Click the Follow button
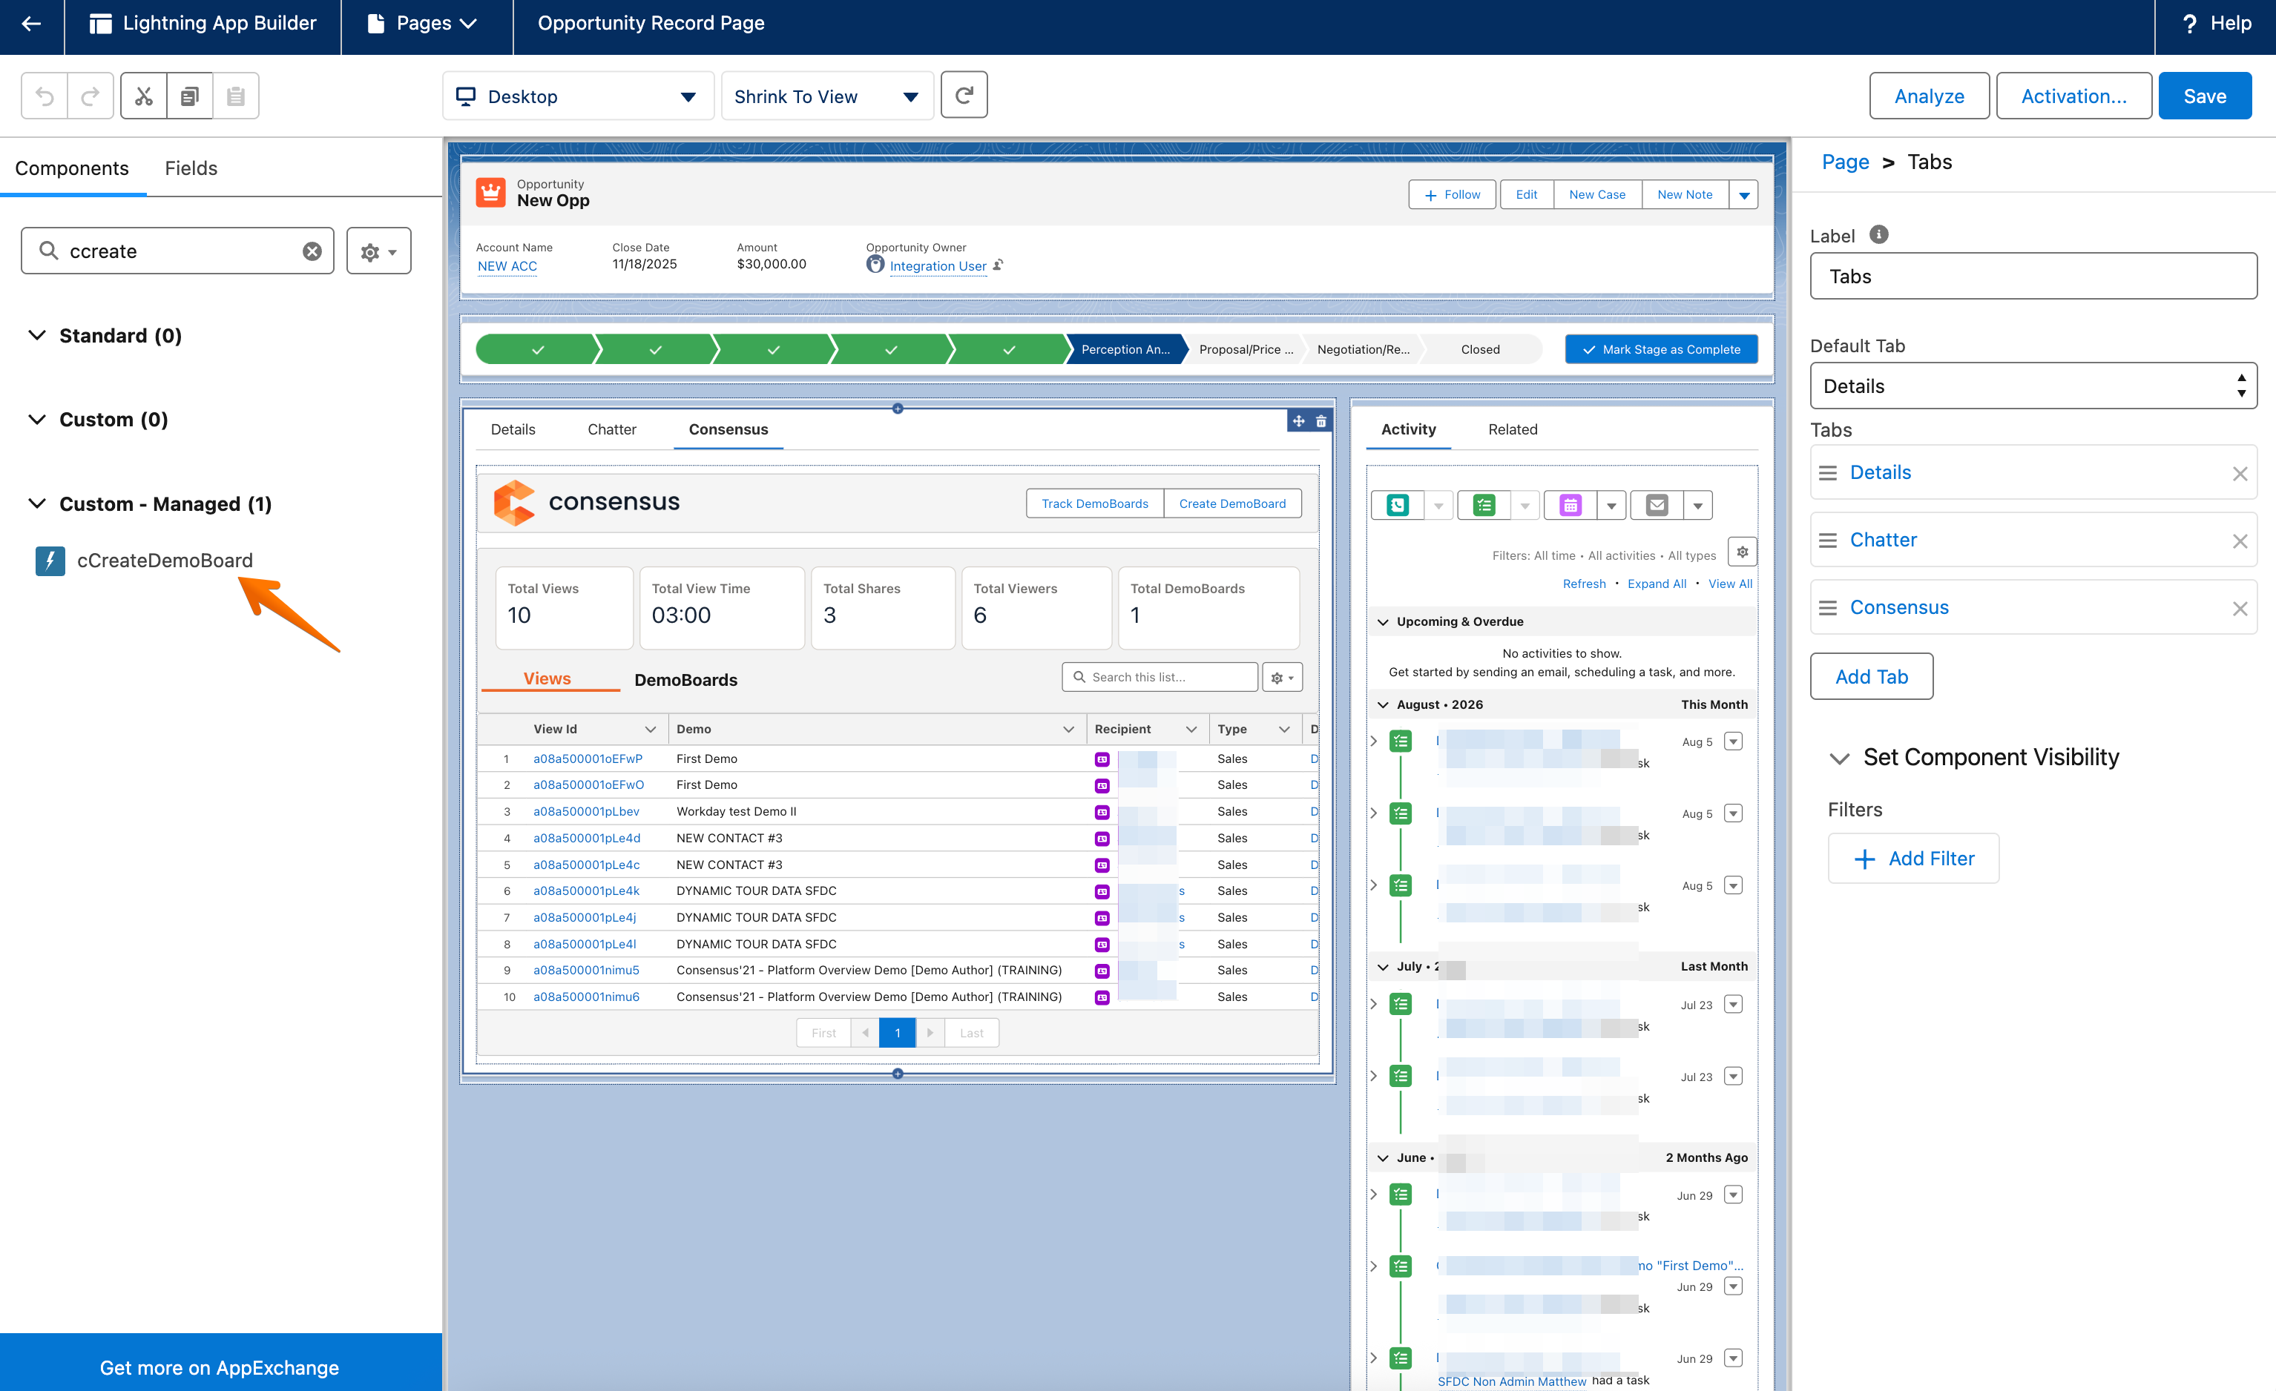The image size is (2276, 1391). point(1451,195)
